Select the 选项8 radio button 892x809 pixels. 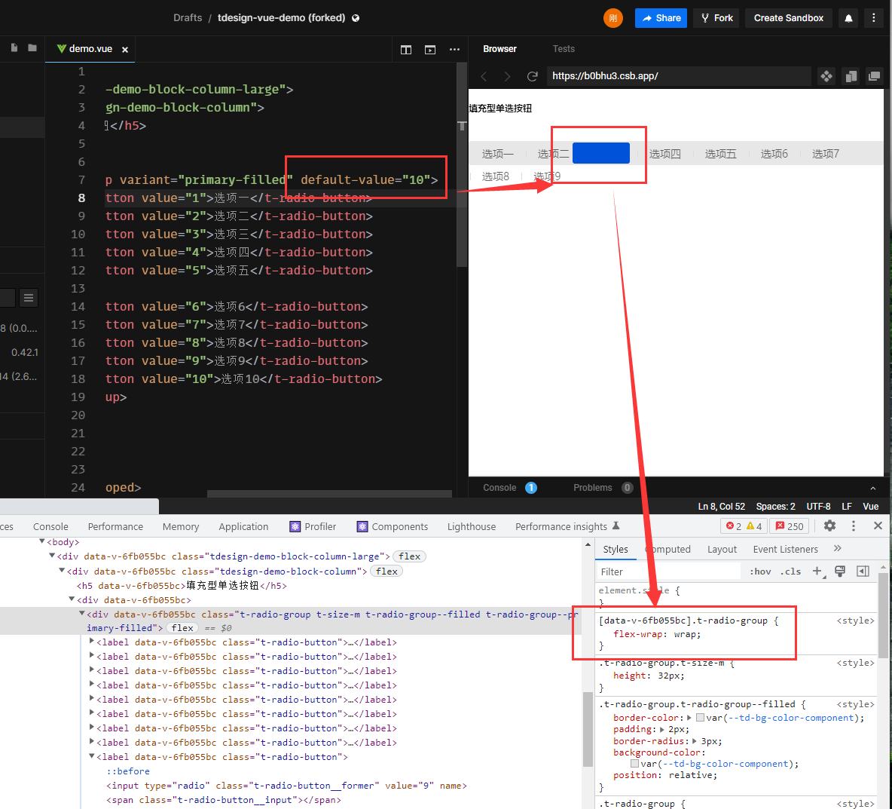(495, 176)
